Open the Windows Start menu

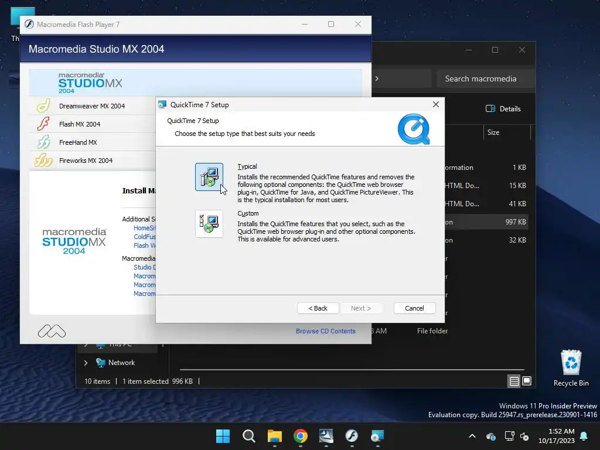click(223, 436)
